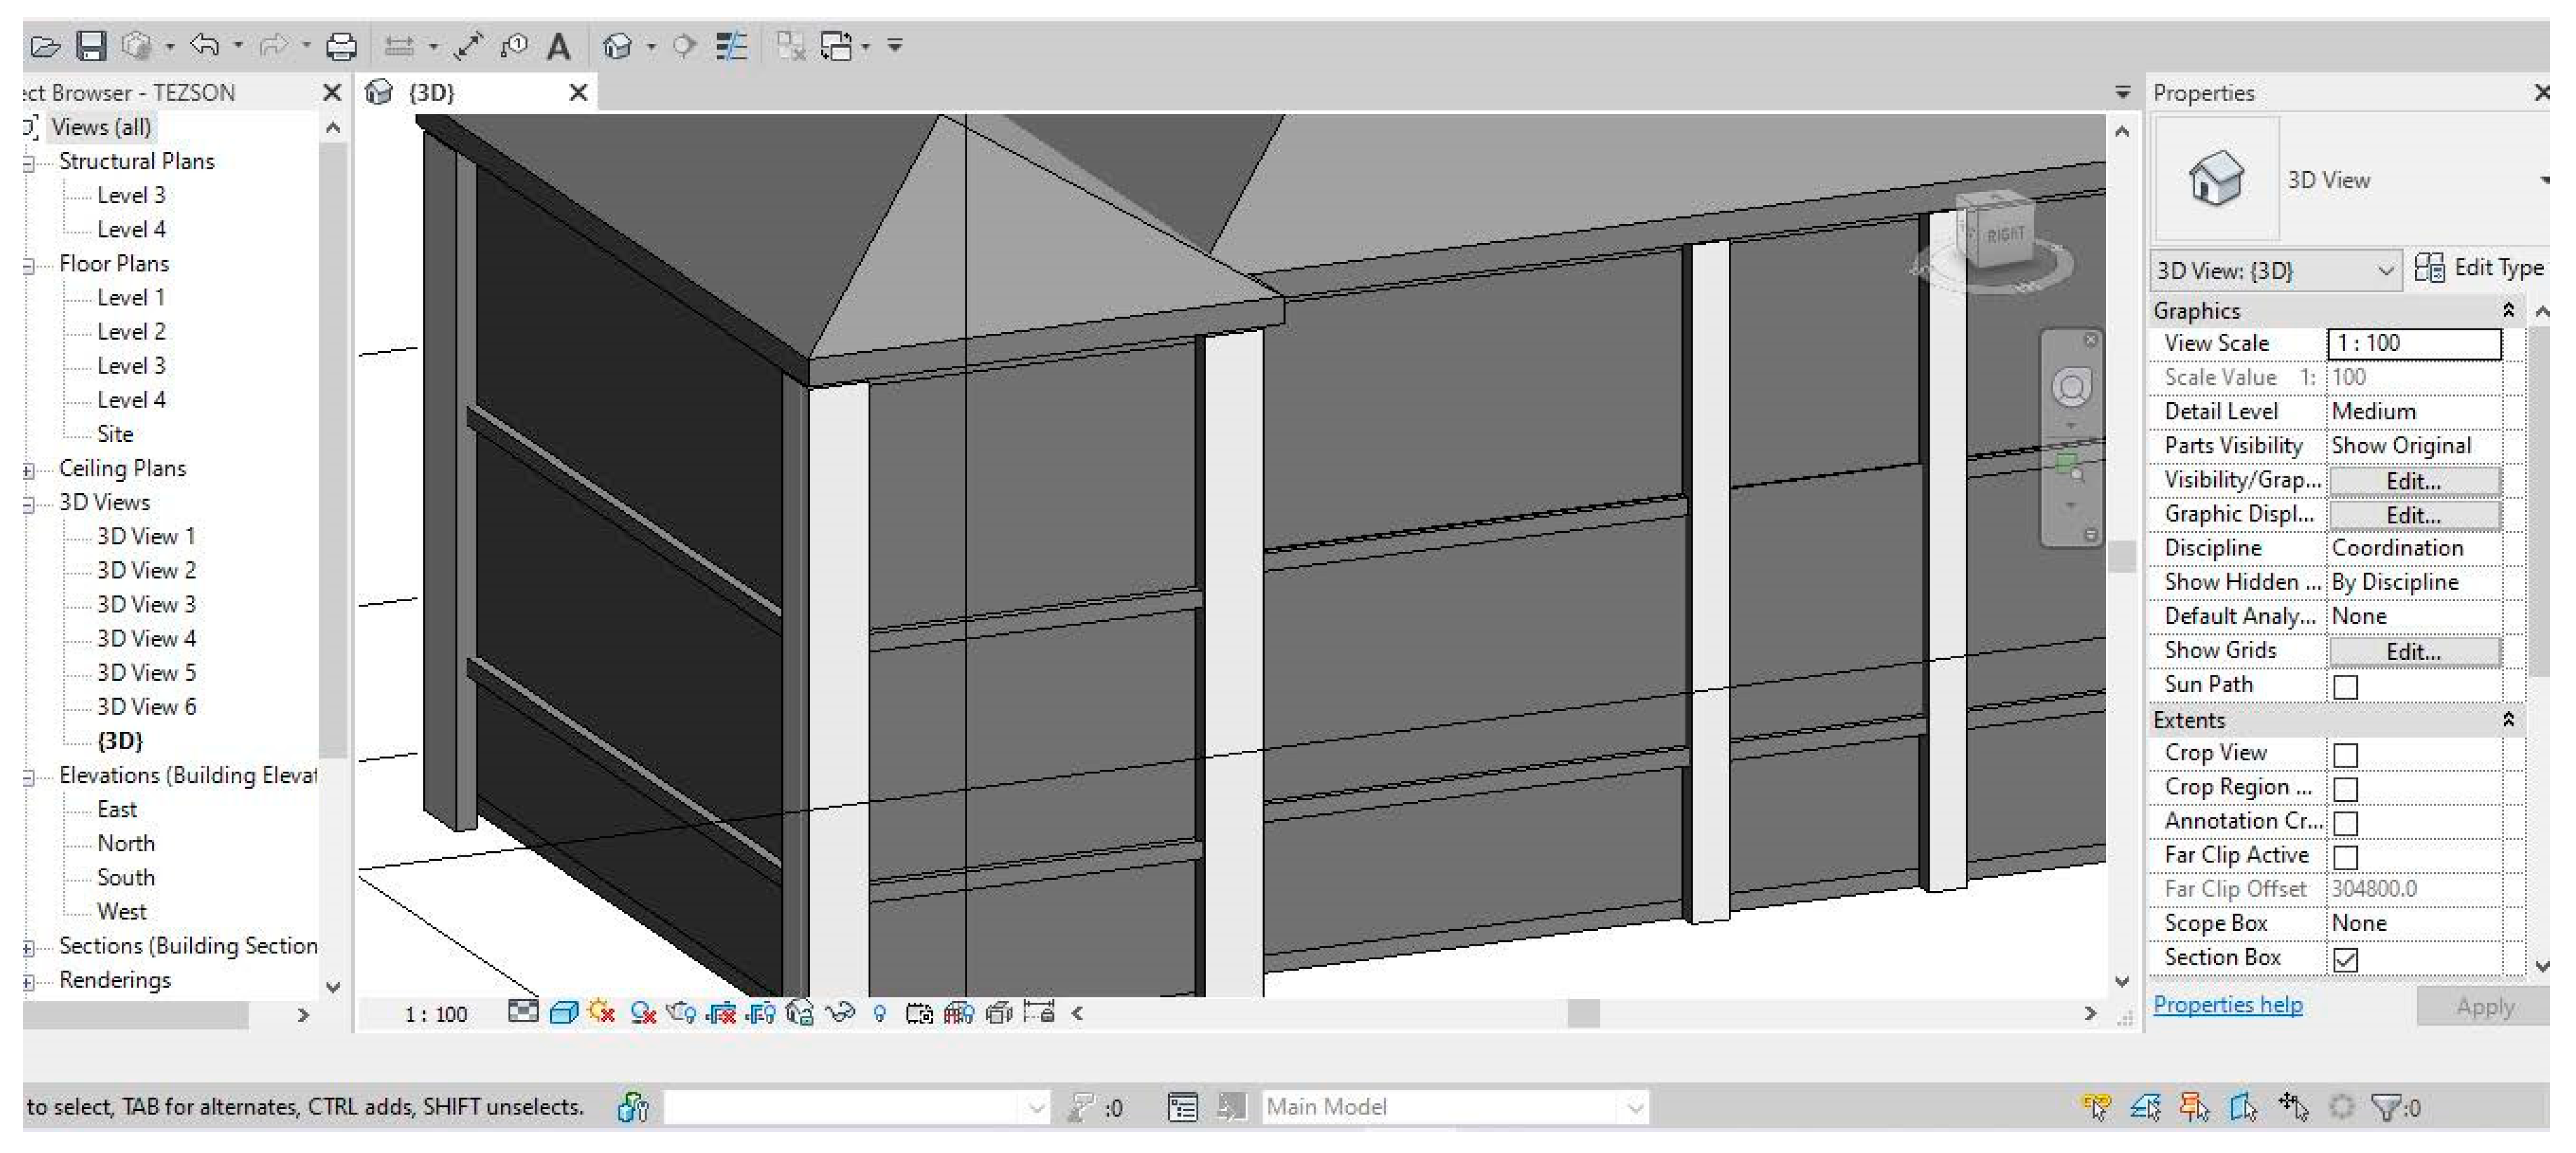Click the Save icon in toolbar
The image size is (2576, 1153).
(x=91, y=46)
